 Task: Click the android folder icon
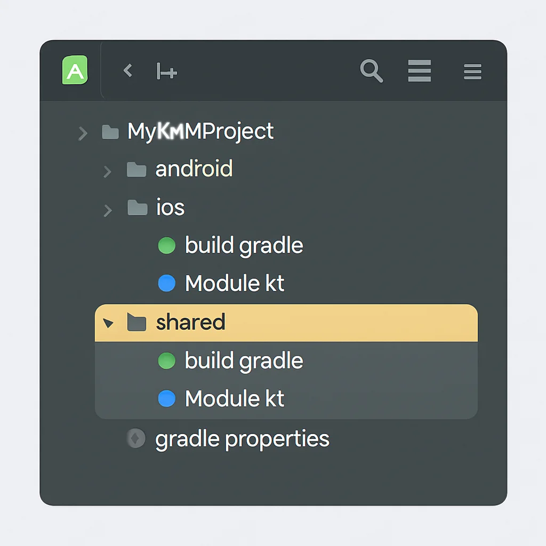click(x=136, y=170)
